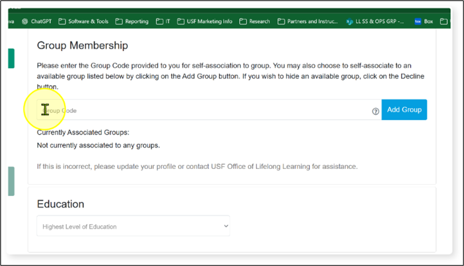Open the Reporting bookmark folder icon
Image resolution: width=464 pixels, height=266 pixels.
(x=119, y=21)
